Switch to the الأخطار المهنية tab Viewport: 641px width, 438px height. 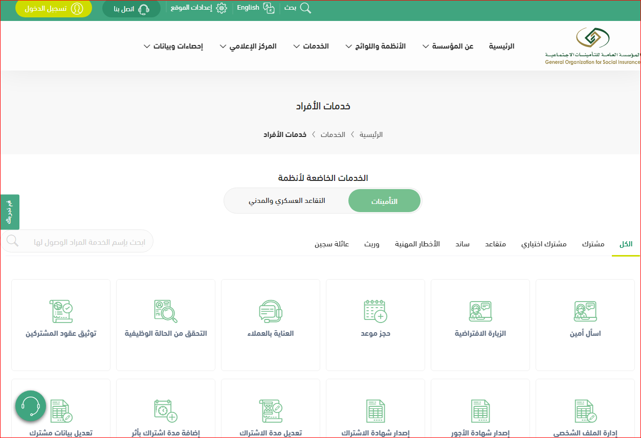[x=417, y=244]
